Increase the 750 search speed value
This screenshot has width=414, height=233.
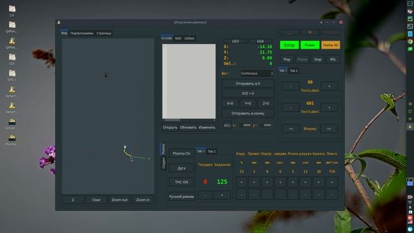tap(332, 182)
